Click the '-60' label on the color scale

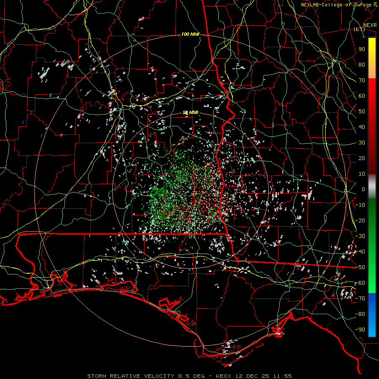point(360,283)
